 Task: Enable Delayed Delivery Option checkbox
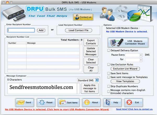click(109, 50)
